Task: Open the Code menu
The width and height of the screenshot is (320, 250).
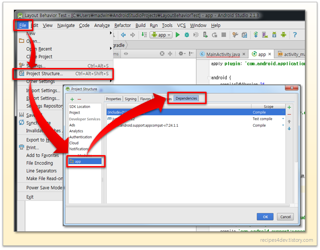Action: click(x=84, y=26)
